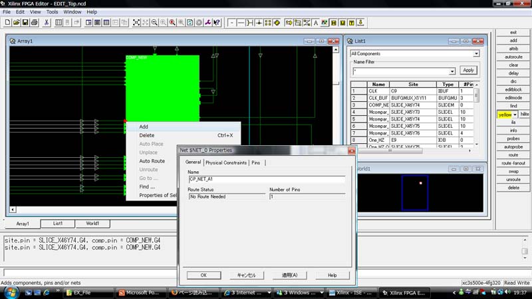
Task: Click the context Help arrow-question icon
Action: (217, 23)
